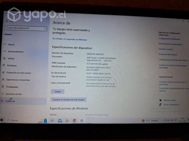
Task: Open Cambiar el nombre de este equipo (avanzado) link
Action: point(173,66)
